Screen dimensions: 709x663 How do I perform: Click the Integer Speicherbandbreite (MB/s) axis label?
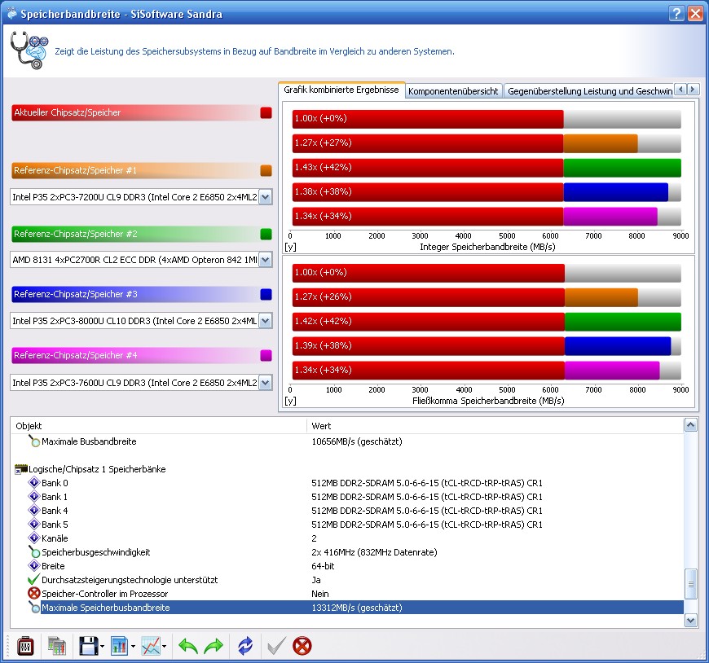click(x=487, y=247)
